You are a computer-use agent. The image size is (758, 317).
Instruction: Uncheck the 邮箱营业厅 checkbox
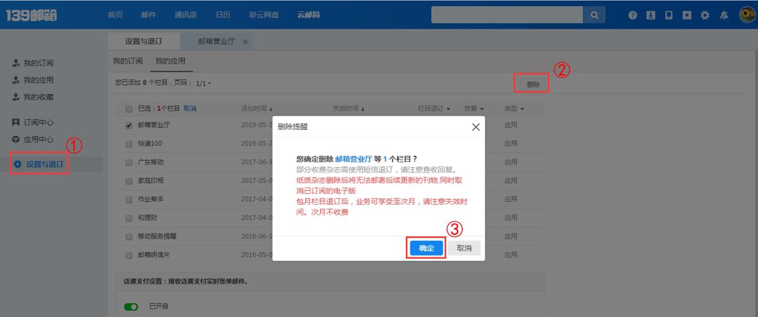point(129,125)
